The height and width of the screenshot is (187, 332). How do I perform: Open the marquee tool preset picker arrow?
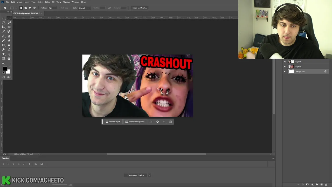[x=16, y=8]
